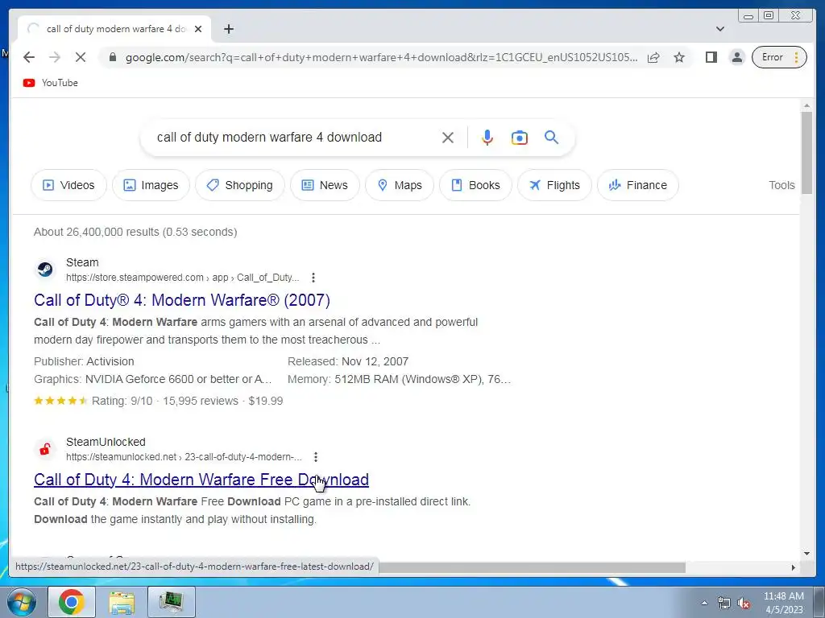Click the Released: Nov 12, 2007 text
This screenshot has height=618, width=825.
(x=348, y=361)
